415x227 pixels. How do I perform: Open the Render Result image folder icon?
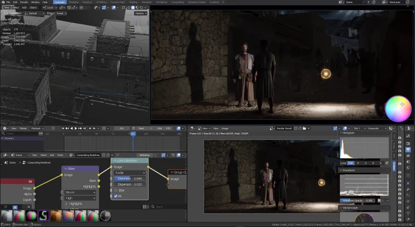coord(305,128)
